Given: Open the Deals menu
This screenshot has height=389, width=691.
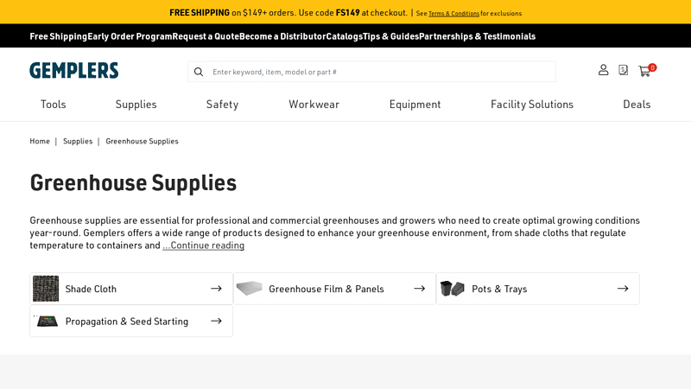Looking at the screenshot, I should pyautogui.click(x=637, y=105).
